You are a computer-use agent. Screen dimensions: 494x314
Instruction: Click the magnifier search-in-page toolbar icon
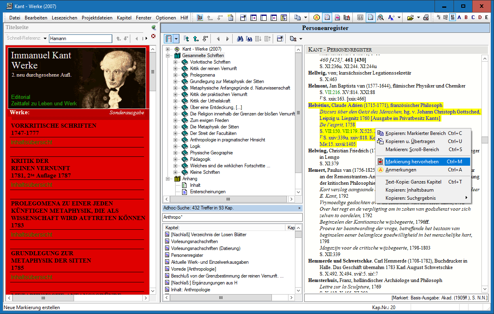[x=381, y=17]
